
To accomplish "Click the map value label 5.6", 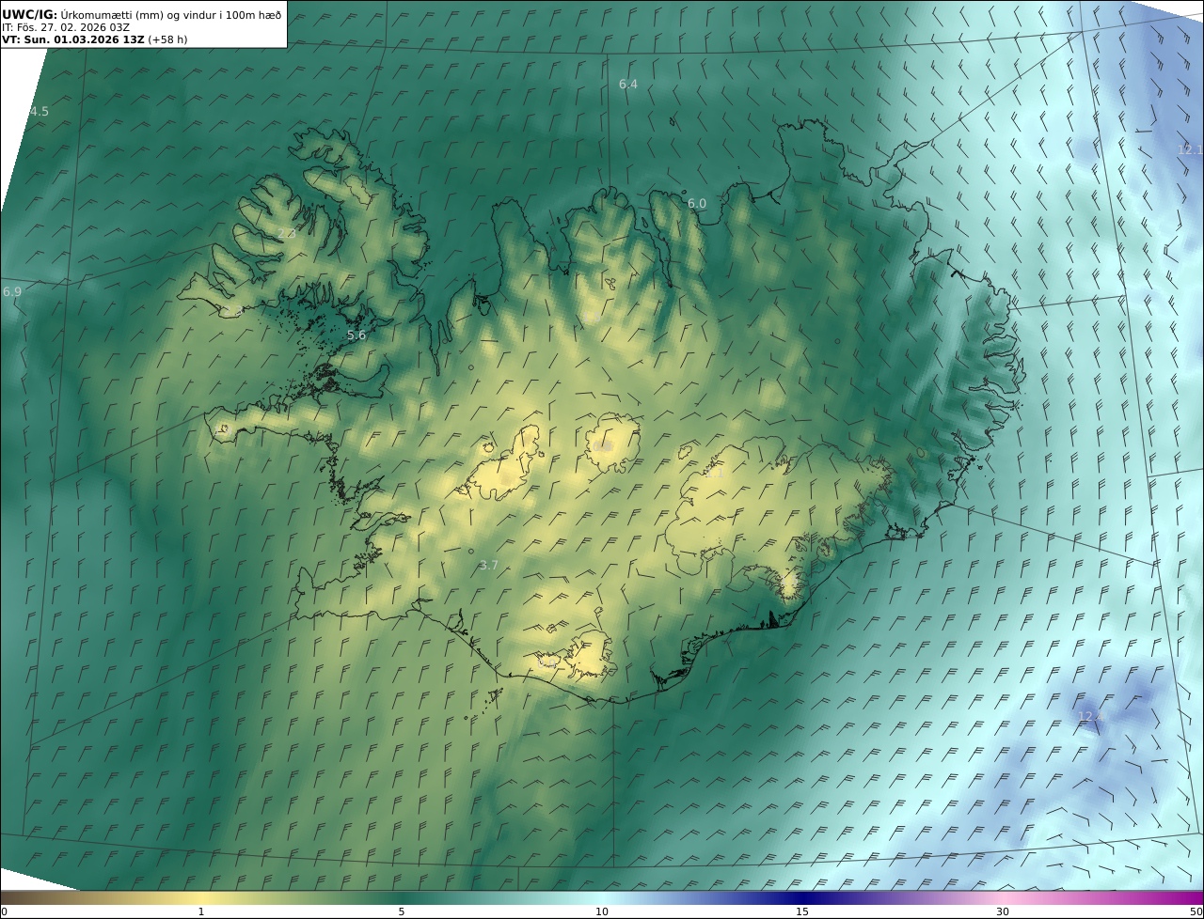I will [x=356, y=335].
